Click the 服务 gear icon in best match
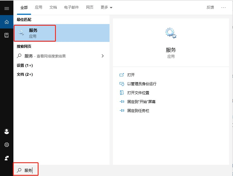The height and width of the screenshot is (176, 233). [x=22, y=32]
